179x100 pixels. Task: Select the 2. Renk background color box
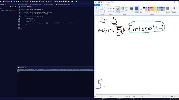point(141,10)
